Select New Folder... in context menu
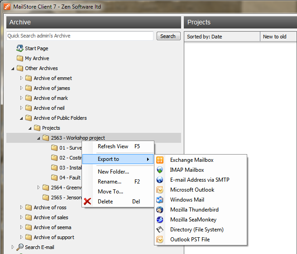Image resolution: width=297 pixels, height=254 pixels. pos(118,172)
